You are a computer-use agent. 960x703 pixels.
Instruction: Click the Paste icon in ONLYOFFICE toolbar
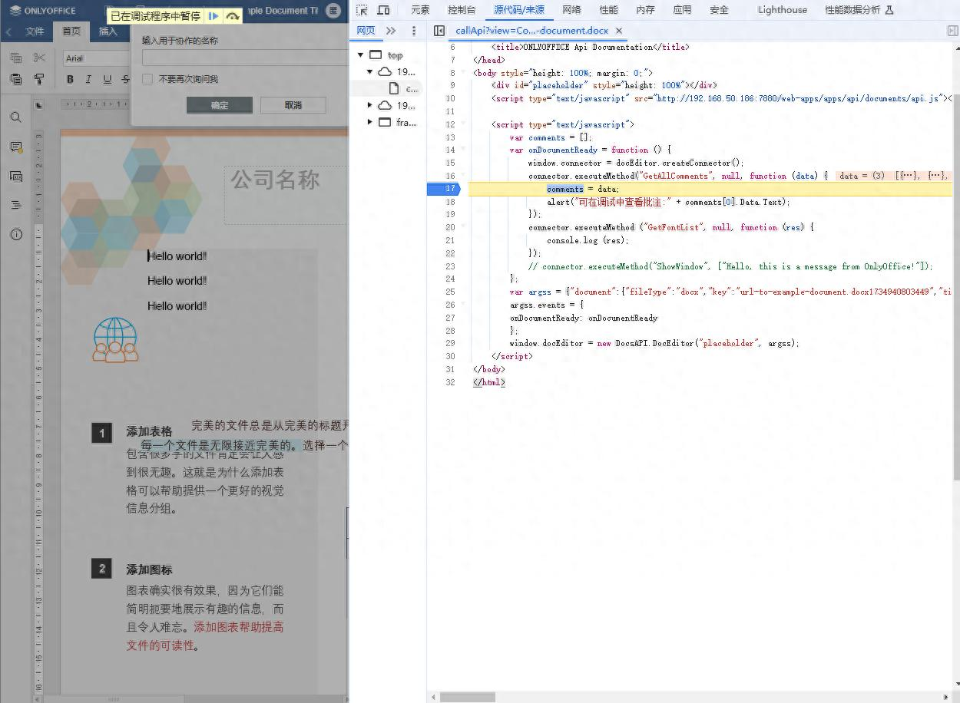[x=16, y=79]
